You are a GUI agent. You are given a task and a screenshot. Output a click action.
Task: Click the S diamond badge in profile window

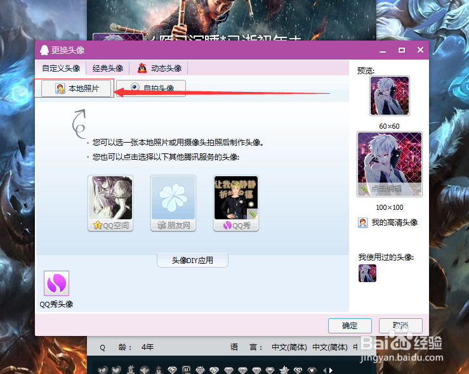[x=298, y=370]
